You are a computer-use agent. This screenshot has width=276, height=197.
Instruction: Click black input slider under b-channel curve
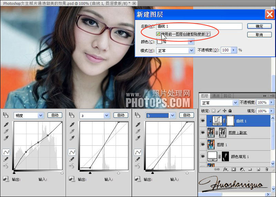click(152, 173)
